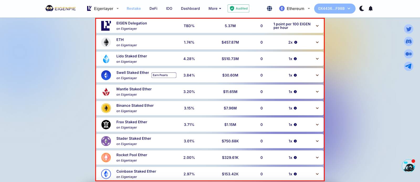Click the Mantle Staked Ether name

134,89
